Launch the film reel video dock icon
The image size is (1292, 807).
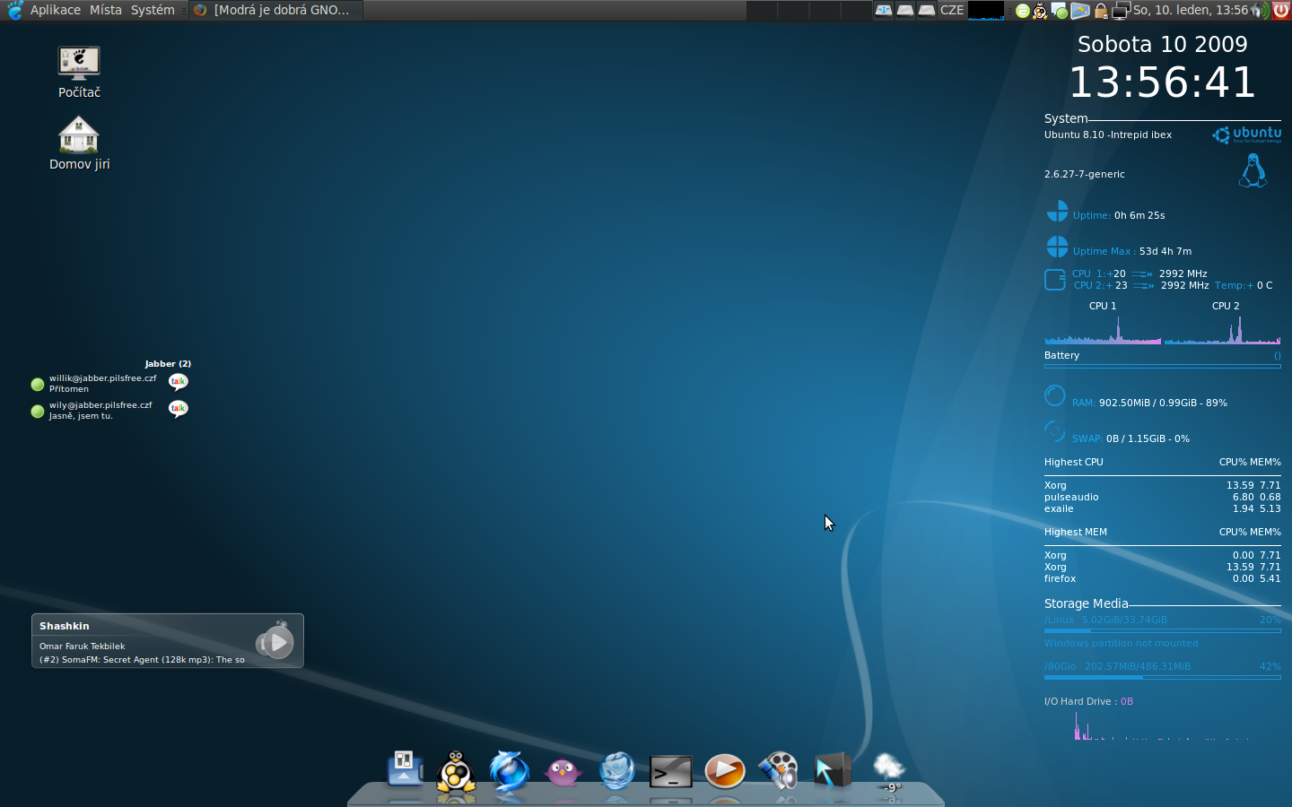point(779,770)
